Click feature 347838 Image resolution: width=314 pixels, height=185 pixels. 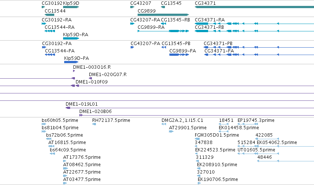[x=204, y=143]
